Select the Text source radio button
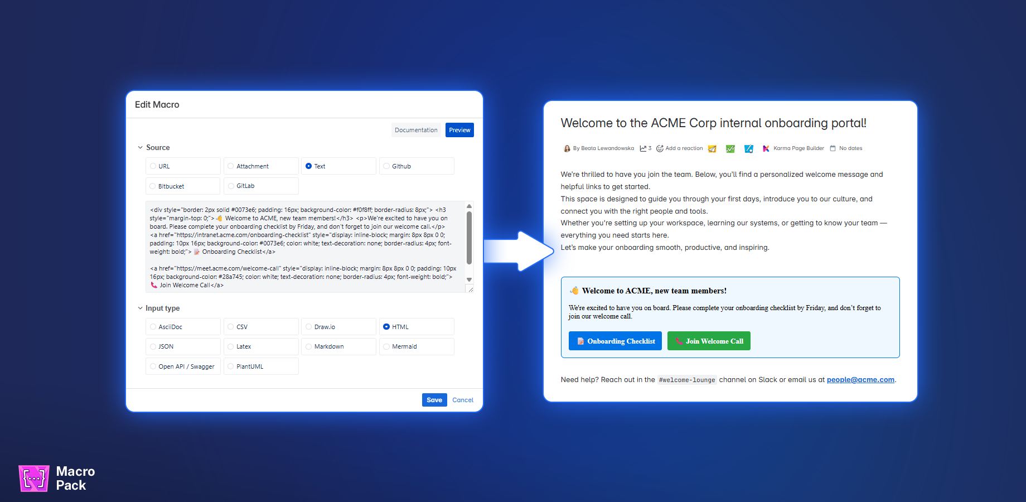Image resolution: width=1026 pixels, height=502 pixels. click(x=308, y=166)
